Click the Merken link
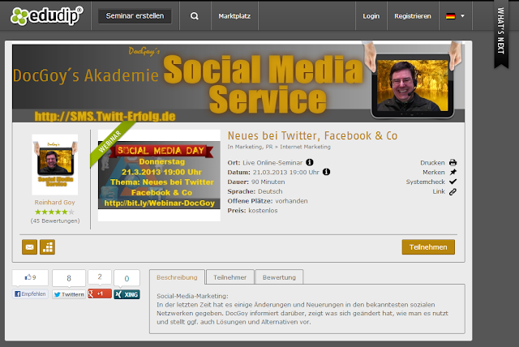Screen dimensions: 519x347 click(x=434, y=173)
